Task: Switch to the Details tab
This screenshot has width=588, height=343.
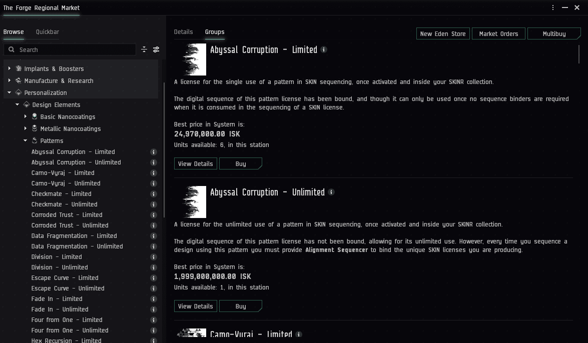Action: [x=183, y=32]
